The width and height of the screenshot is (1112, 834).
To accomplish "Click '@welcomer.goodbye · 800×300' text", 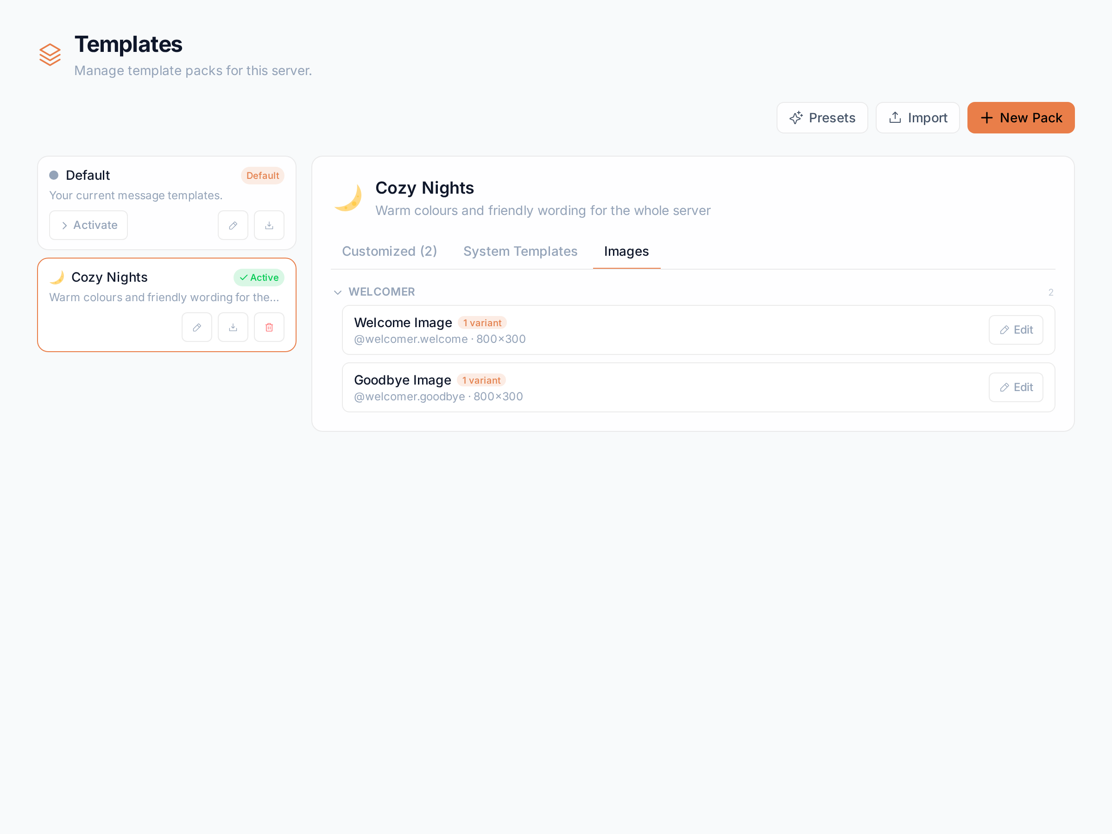I will tap(438, 397).
